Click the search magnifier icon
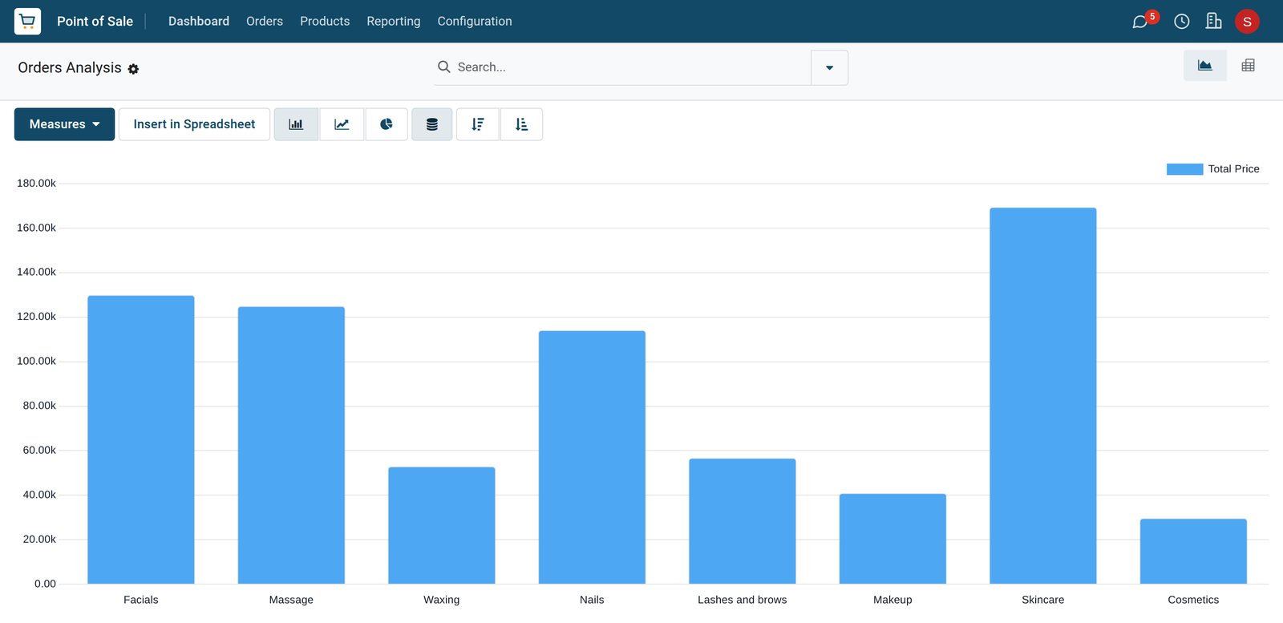Screen dimensions: 1283x623 tap(443, 67)
